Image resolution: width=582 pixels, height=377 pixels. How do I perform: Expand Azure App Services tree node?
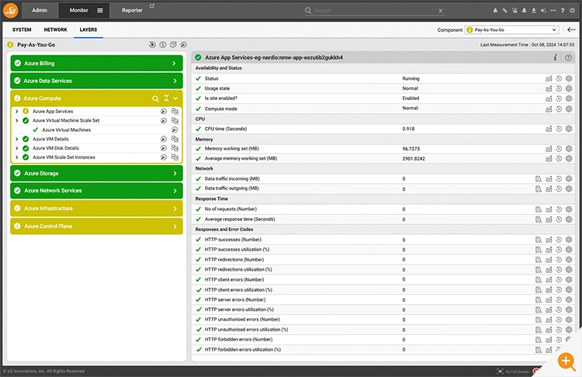click(x=16, y=112)
